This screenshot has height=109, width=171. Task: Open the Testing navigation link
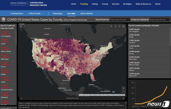[95, 4]
